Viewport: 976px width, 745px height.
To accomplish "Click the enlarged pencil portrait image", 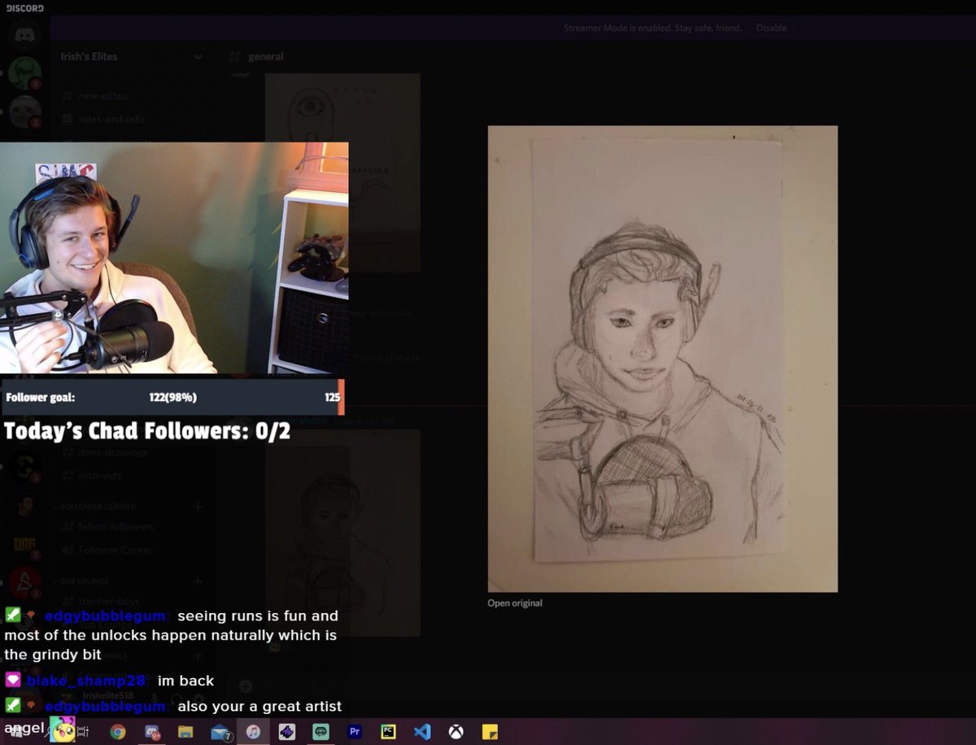I will tap(663, 359).
